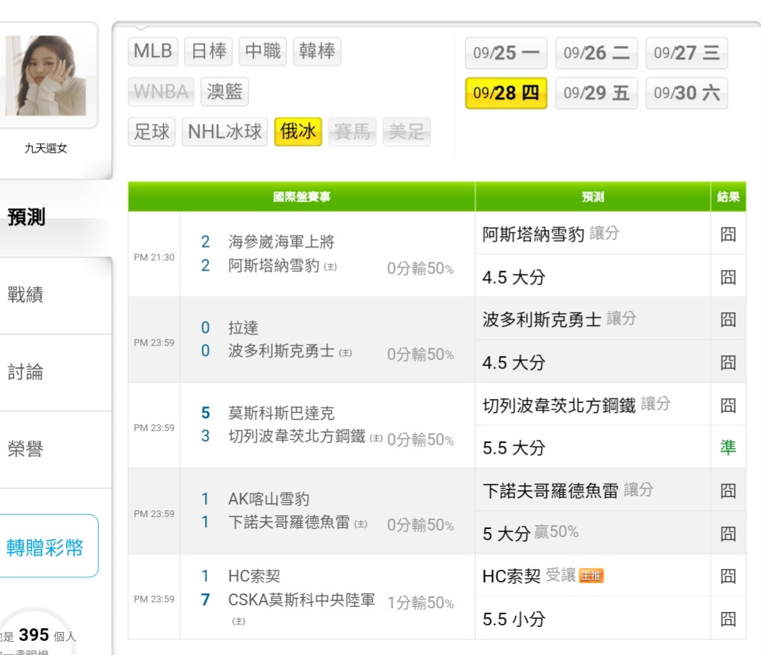The width and height of the screenshot is (761, 655).
Task: Click the 囧 result for 阿斯塔納雪豹 讓分
Action: pyautogui.click(x=728, y=234)
